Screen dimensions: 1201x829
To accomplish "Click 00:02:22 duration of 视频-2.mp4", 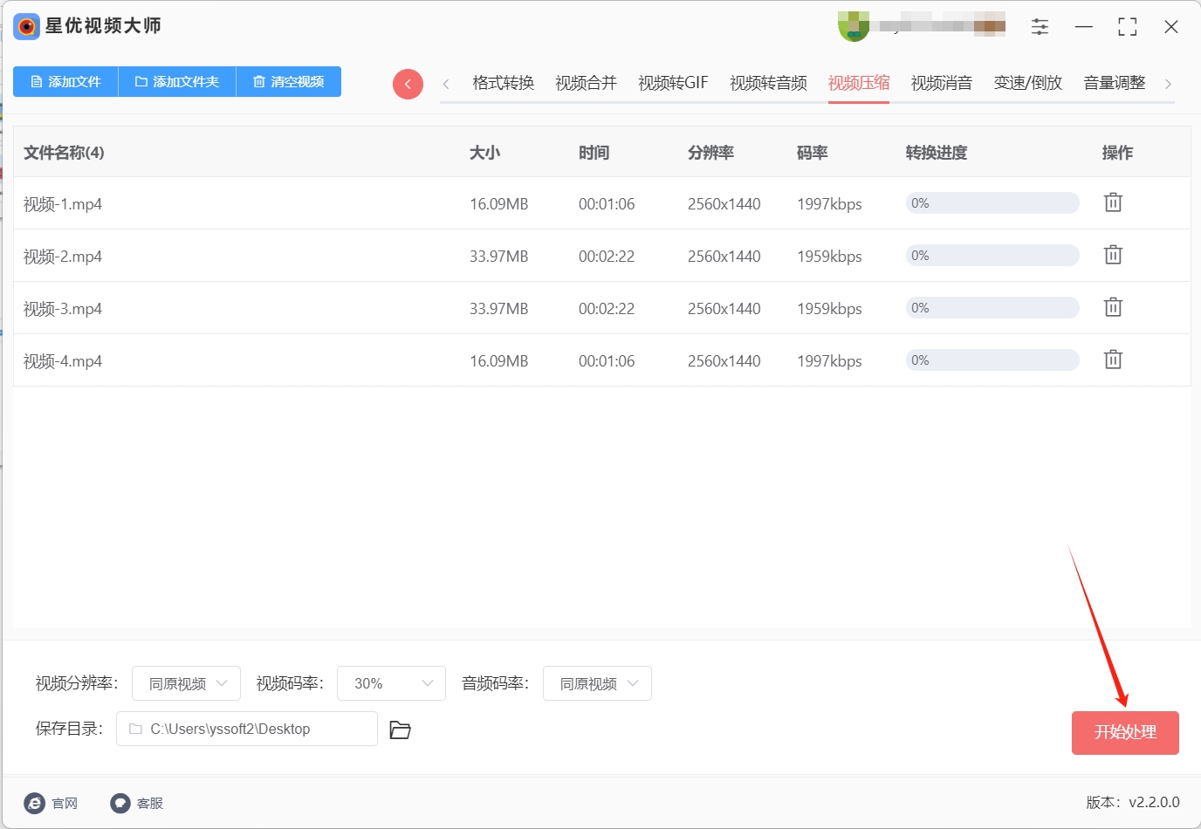I will pyautogui.click(x=607, y=257).
